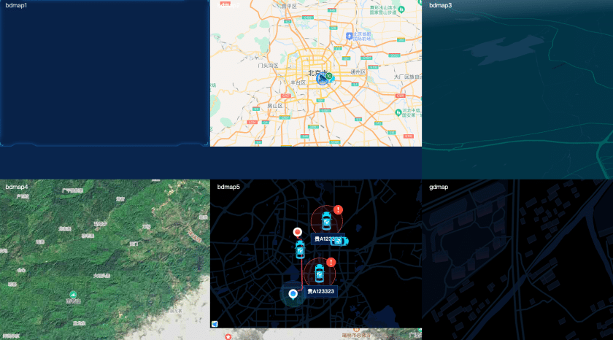Click the red exclamation badge on lower car
The width and height of the screenshot is (613, 340).
(x=331, y=262)
